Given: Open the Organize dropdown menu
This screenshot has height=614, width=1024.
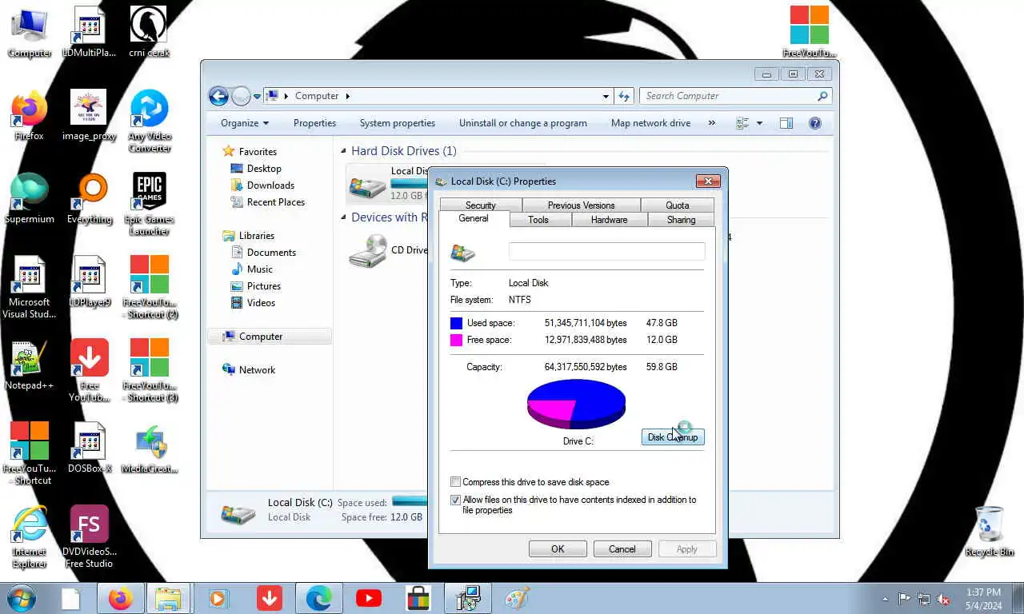Looking at the screenshot, I should 245,123.
